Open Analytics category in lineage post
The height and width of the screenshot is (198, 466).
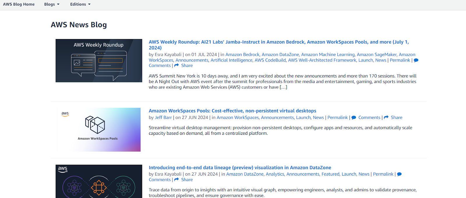[275, 174]
